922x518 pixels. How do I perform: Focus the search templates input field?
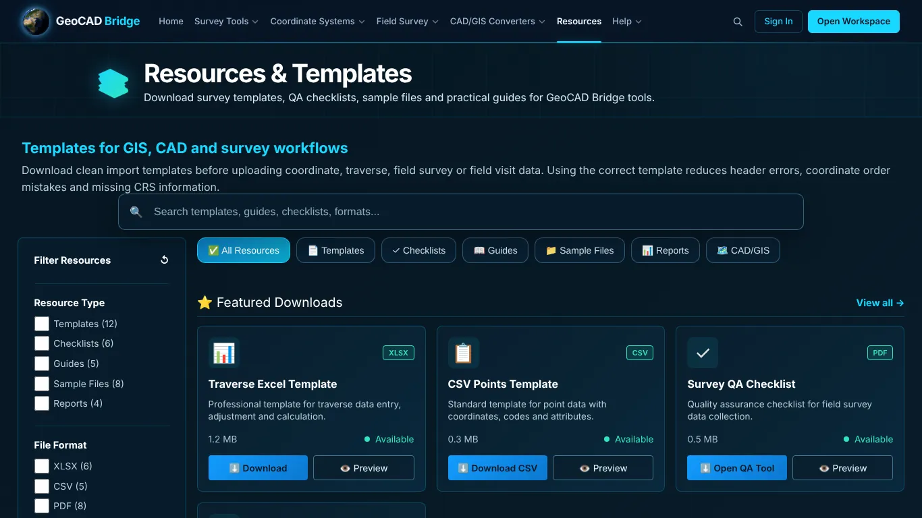461,212
